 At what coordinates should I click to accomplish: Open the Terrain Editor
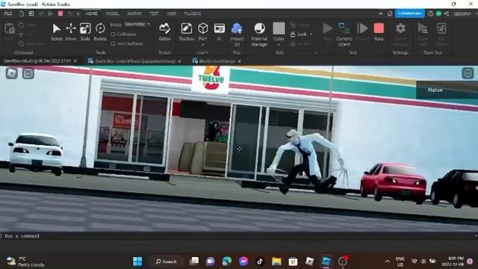click(164, 31)
